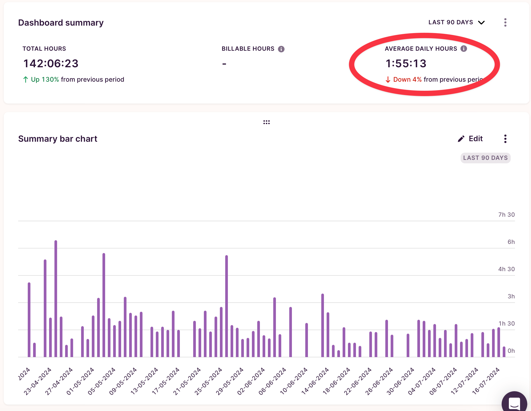Click Billable Hours info icon
This screenshot has width=531, height=411.
click(x=281, y=49)
